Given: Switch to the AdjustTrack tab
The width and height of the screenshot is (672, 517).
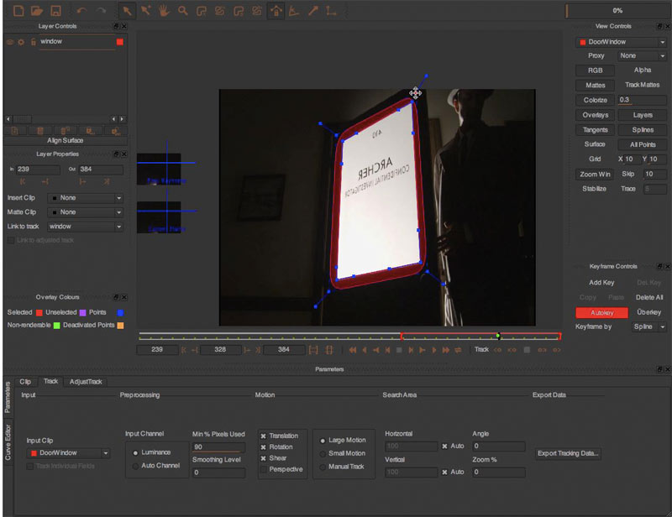Looking at the screenshot, I should pos(86,381).
